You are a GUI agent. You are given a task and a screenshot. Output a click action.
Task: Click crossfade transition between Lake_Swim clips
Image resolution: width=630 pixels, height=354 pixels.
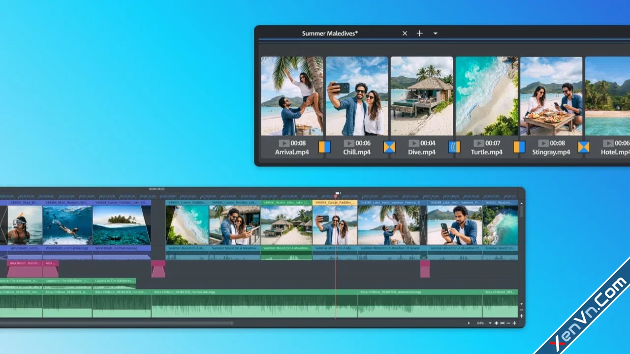point(423,225)
